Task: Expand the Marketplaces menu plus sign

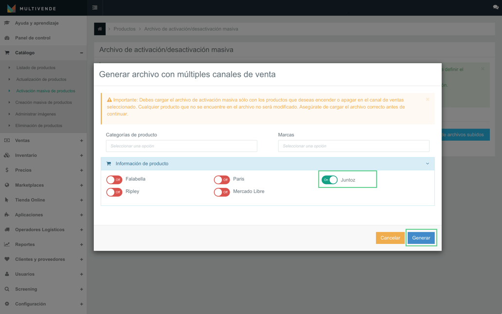Action: (81, 185)
